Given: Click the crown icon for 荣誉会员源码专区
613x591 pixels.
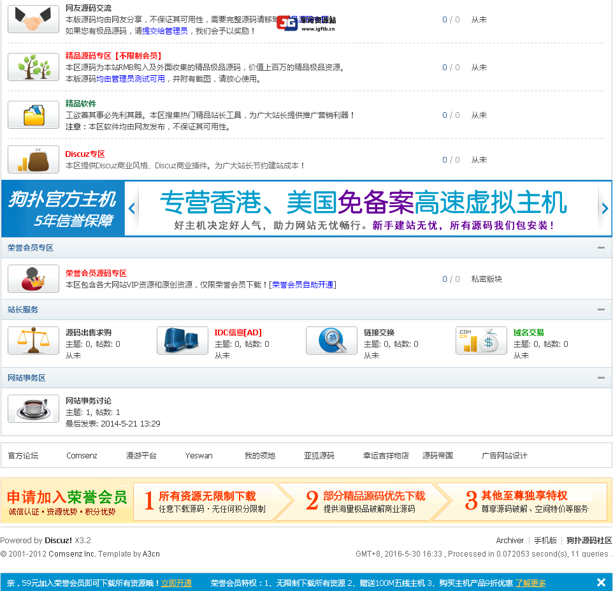Looking at the screenshot, I should pyautogui.click(x=33, y=279).
